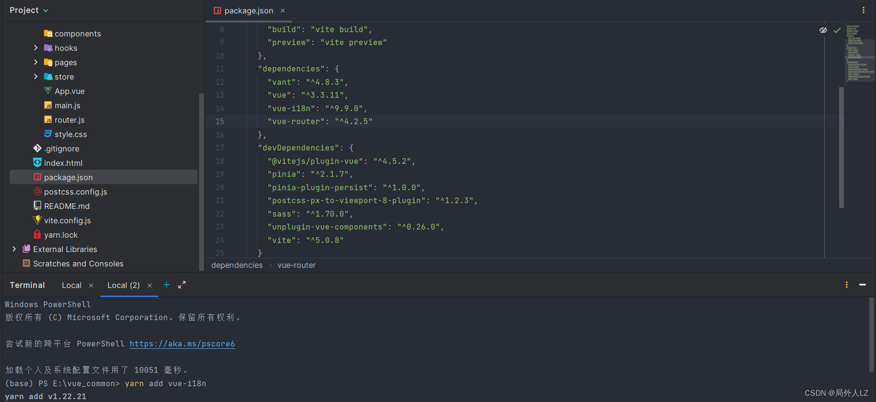
Task: Click the lock icon beside yarn.lock
Action: [x=37, y=234]
